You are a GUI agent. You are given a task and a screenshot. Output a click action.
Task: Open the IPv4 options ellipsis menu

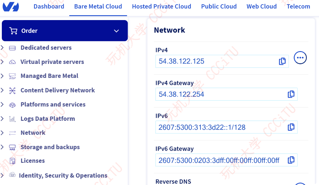(x=300, y=58)
